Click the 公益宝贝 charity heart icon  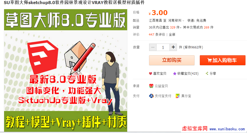point(151,86)
